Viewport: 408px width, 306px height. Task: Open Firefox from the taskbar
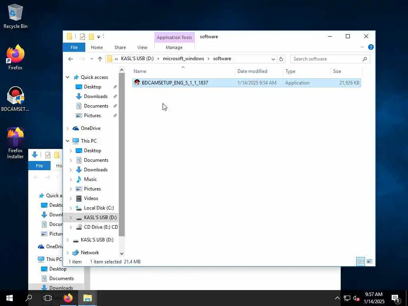(x=68, y=298)
